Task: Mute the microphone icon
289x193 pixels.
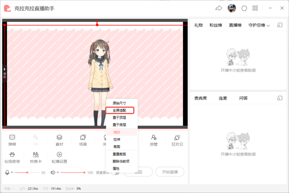Action: coord(7,172)
